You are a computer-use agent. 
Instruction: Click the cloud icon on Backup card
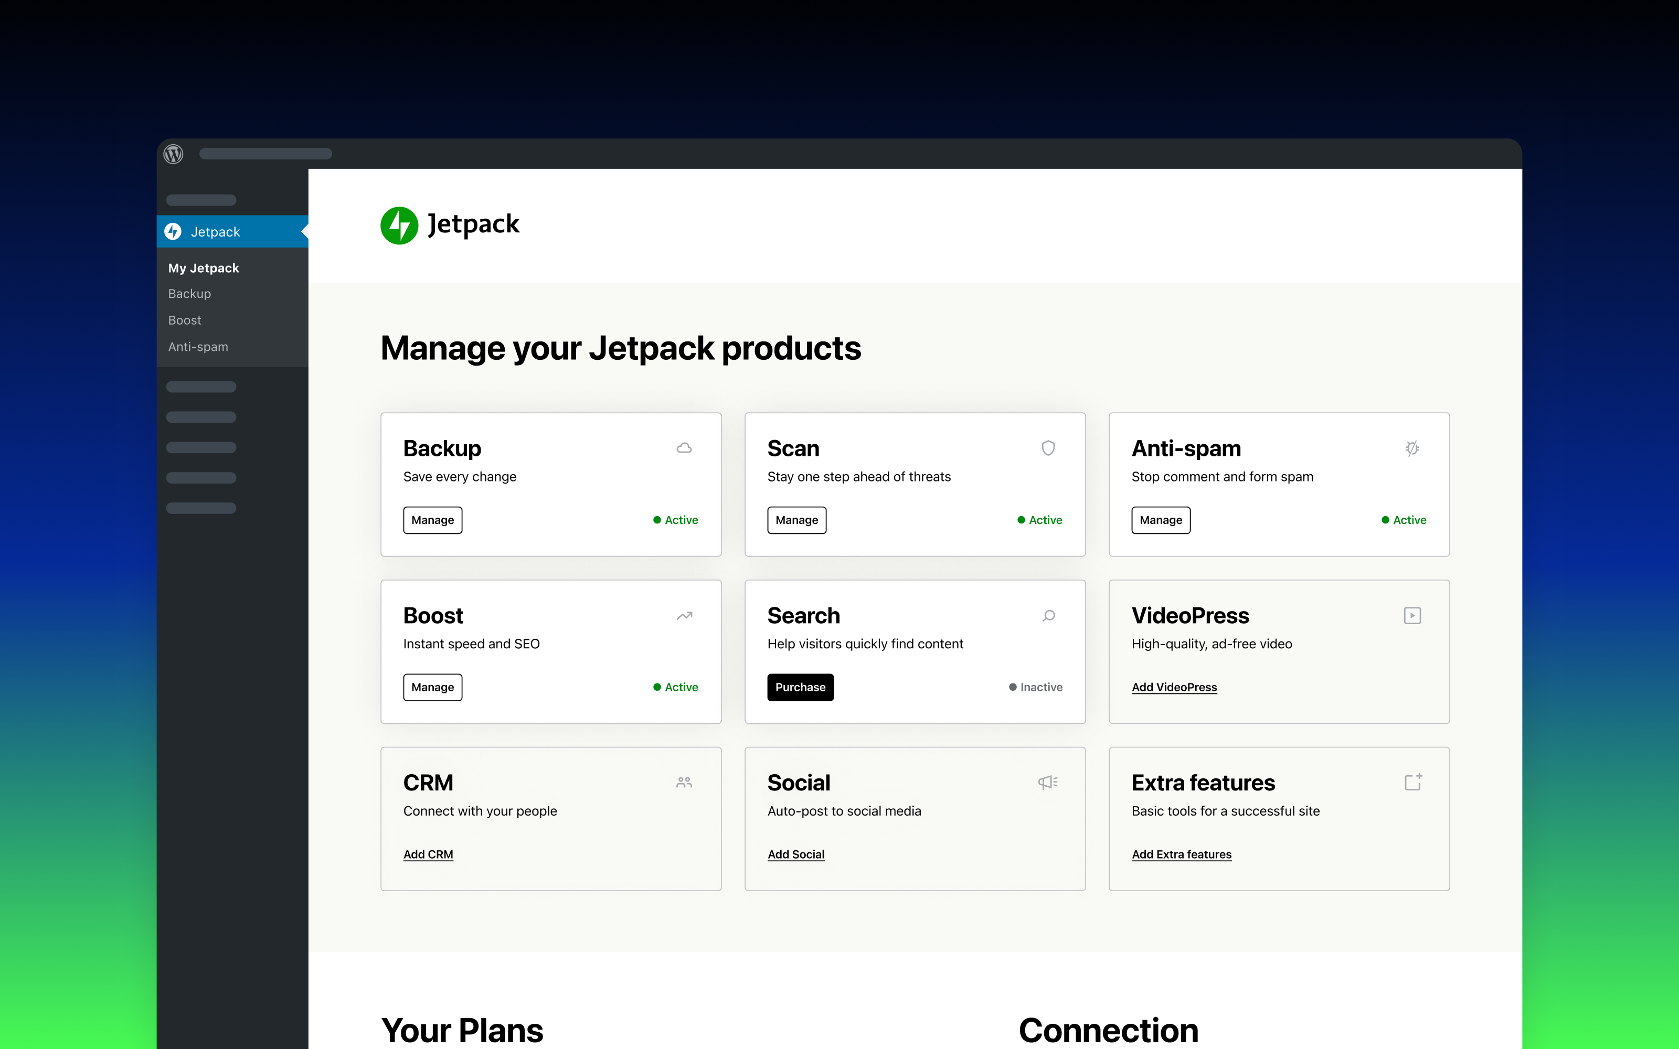point(684,448)
